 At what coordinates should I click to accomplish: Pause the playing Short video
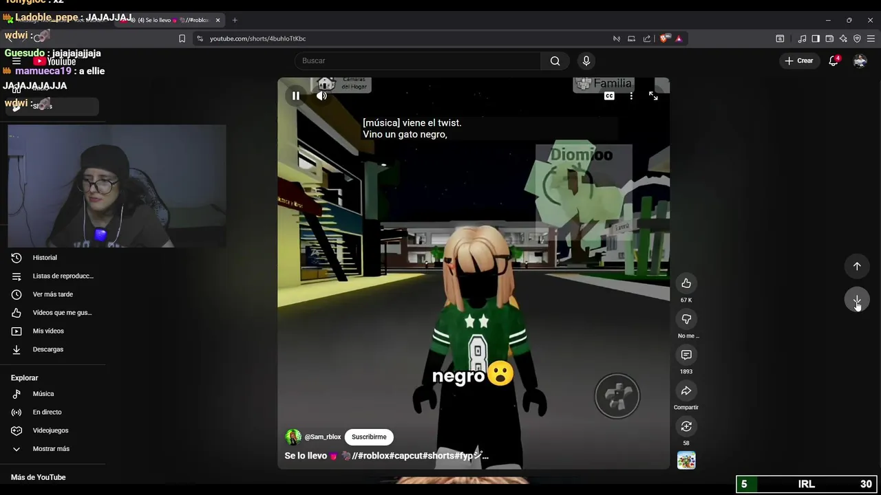tap(296, 96)
